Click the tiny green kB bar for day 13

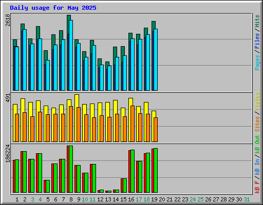[x=109, y=192]
